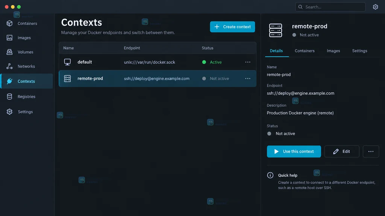Click the Name value remote-prod in details
Viewport: 385px width, 216px height.
pos(279,75)
